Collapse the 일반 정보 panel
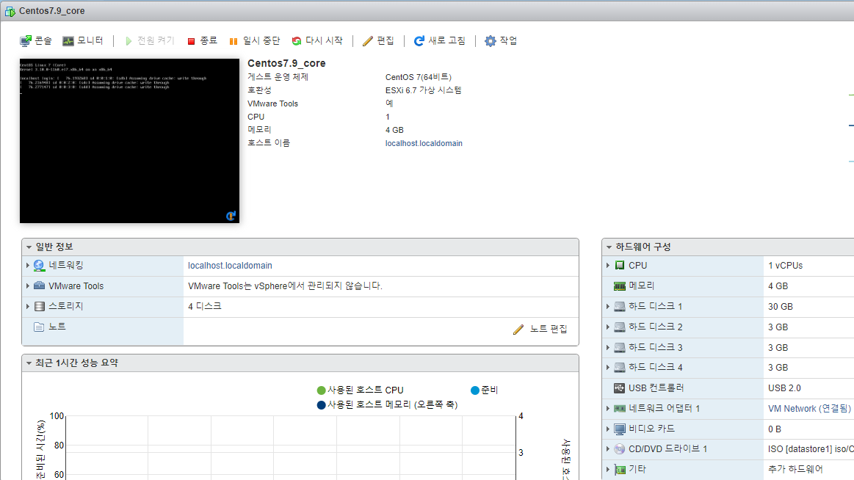 click(x=29, y=247)
